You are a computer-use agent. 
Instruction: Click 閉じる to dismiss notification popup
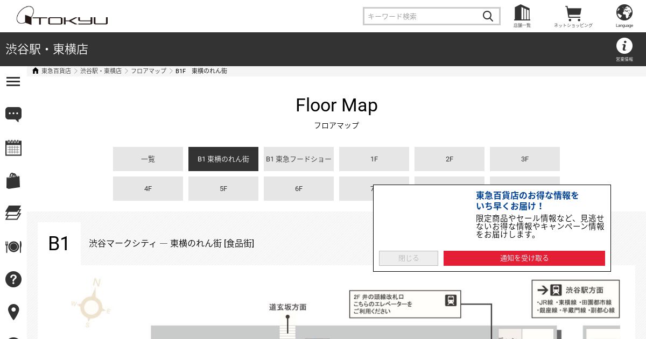click(409, 258)
